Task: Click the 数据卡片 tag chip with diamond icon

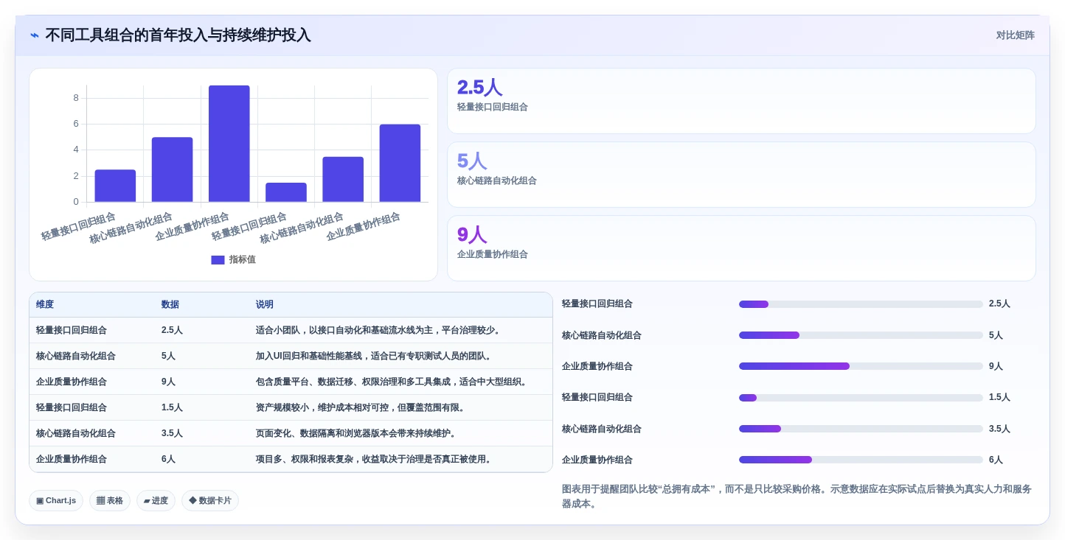Action: point(210,501)
